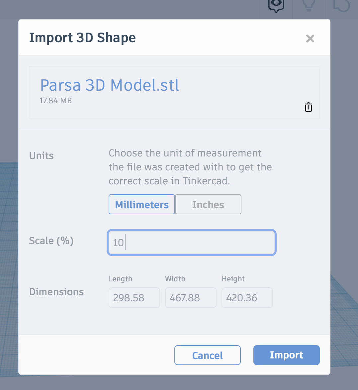Click the eye-in-speech-bubble notes icon

click(x=276, y=5)
